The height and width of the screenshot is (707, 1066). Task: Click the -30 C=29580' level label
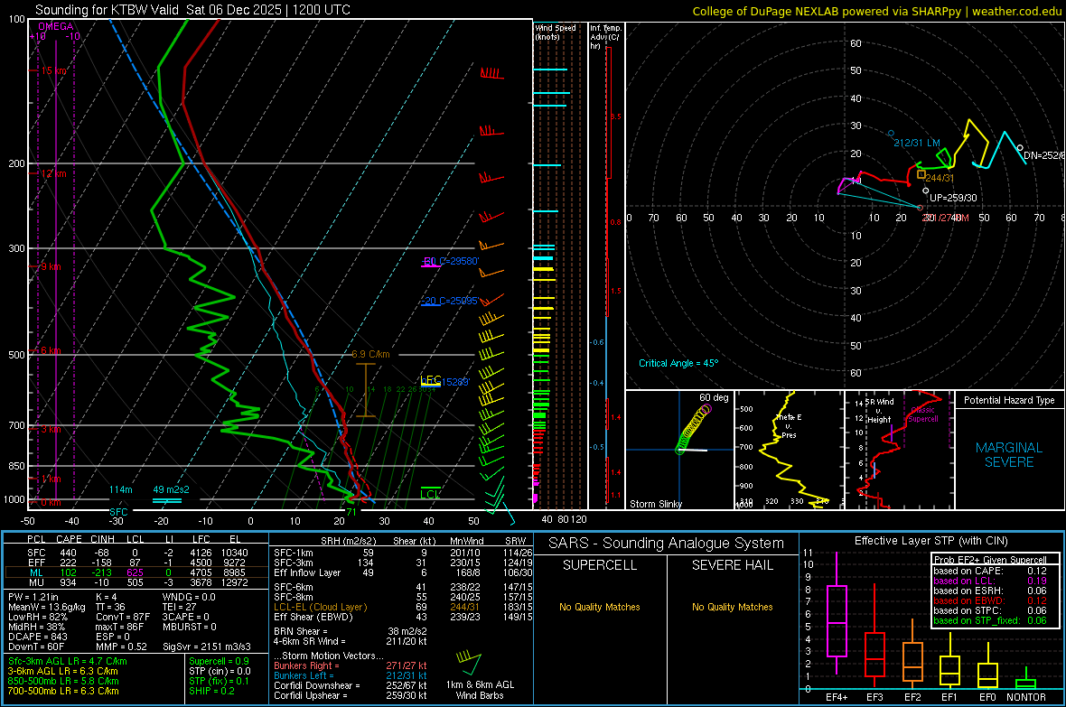tap(451, 261)
